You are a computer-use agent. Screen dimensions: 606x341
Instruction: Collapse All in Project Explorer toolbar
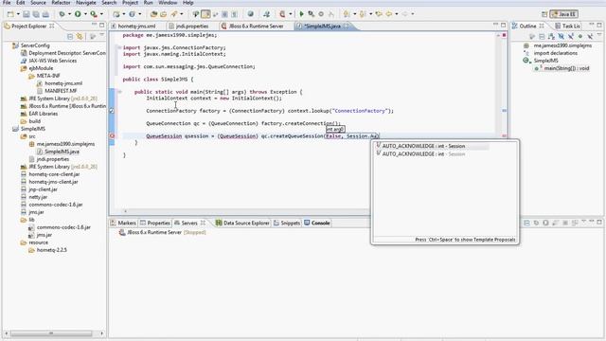click(70, 36)
